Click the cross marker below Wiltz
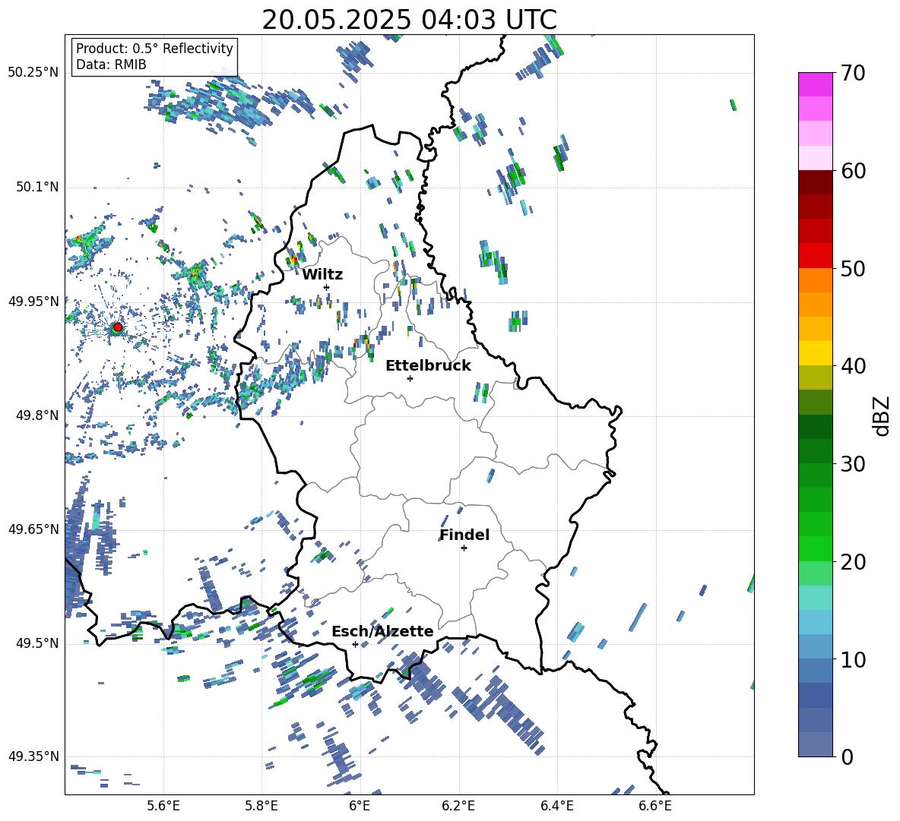The width and height of the screenshot is (900, 821). (327, 287)
